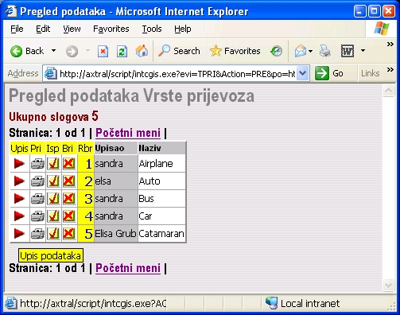Click the Stop icon in browser toolbar

[x=103, y=51]
